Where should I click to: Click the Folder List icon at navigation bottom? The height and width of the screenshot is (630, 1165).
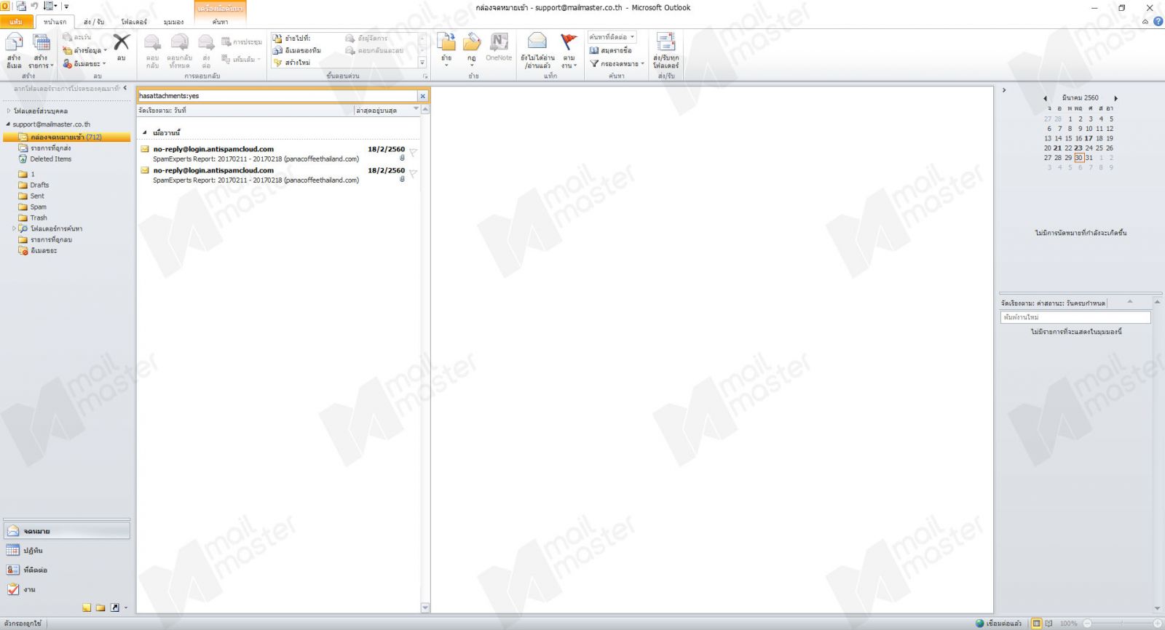point(100,607)
